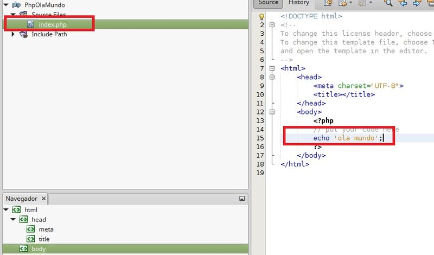Click the <?php opening tag in code

[x=323, y=120]
